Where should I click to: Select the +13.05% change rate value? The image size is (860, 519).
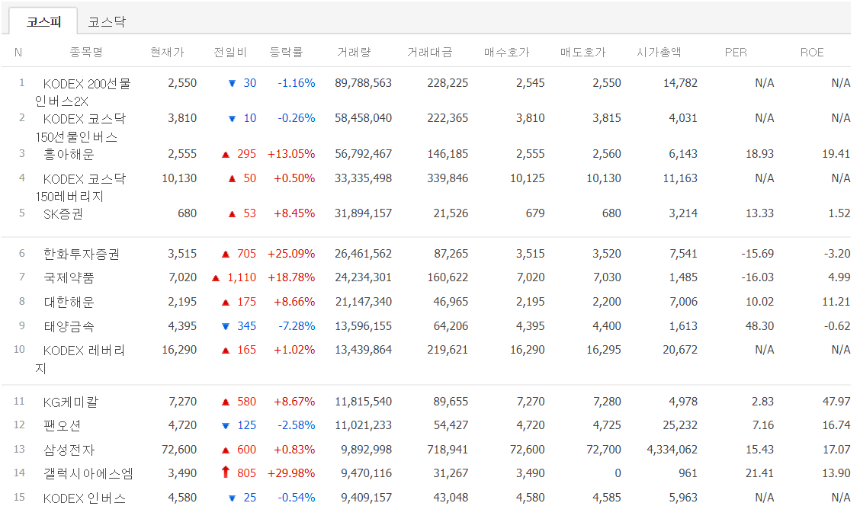[x=291, y=154]
